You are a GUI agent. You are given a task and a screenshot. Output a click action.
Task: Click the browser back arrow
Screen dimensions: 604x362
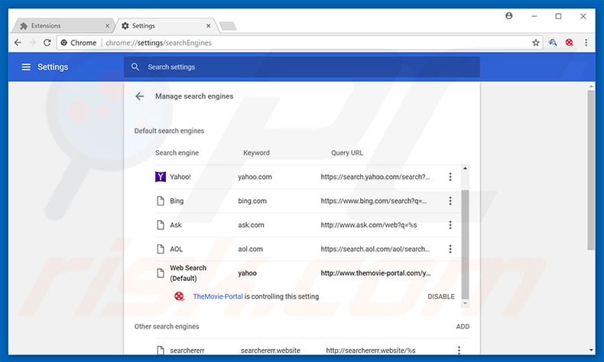18,43
